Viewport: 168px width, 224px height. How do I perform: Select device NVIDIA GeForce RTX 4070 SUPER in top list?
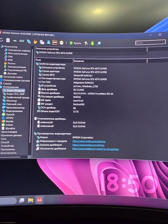[54, 53]
